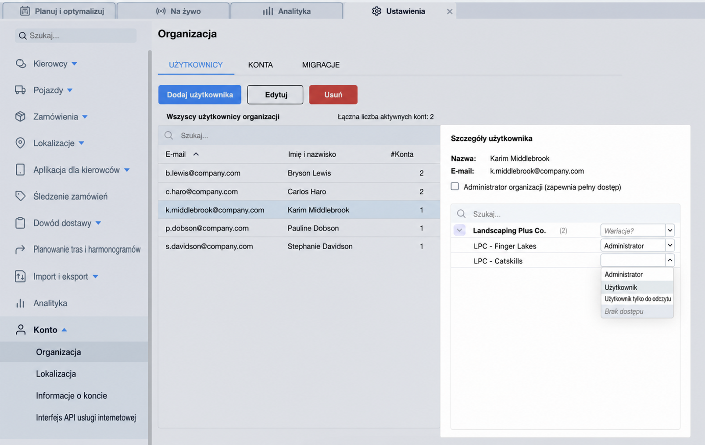This screenshot has height=445, width=705.
Task: Click the Import i eksport icon
Action: pos(20,276)
